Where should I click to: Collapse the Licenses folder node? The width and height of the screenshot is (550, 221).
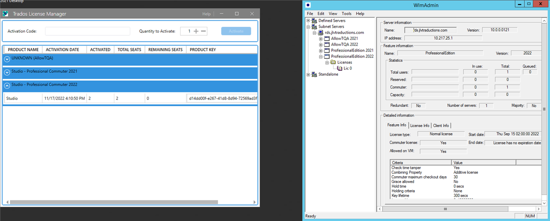(x=327, y=63)
